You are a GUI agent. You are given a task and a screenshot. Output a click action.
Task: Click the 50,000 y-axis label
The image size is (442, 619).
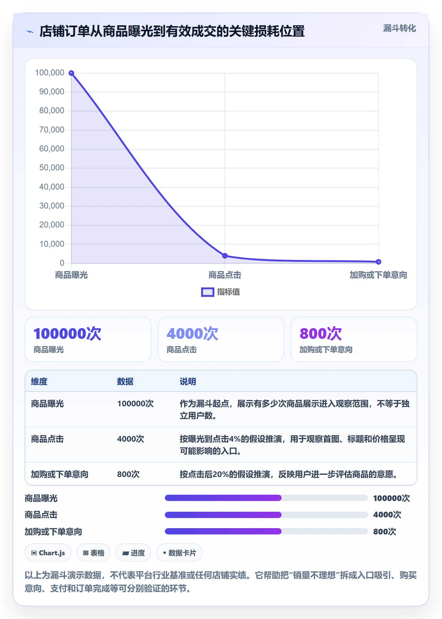[52, 168]
